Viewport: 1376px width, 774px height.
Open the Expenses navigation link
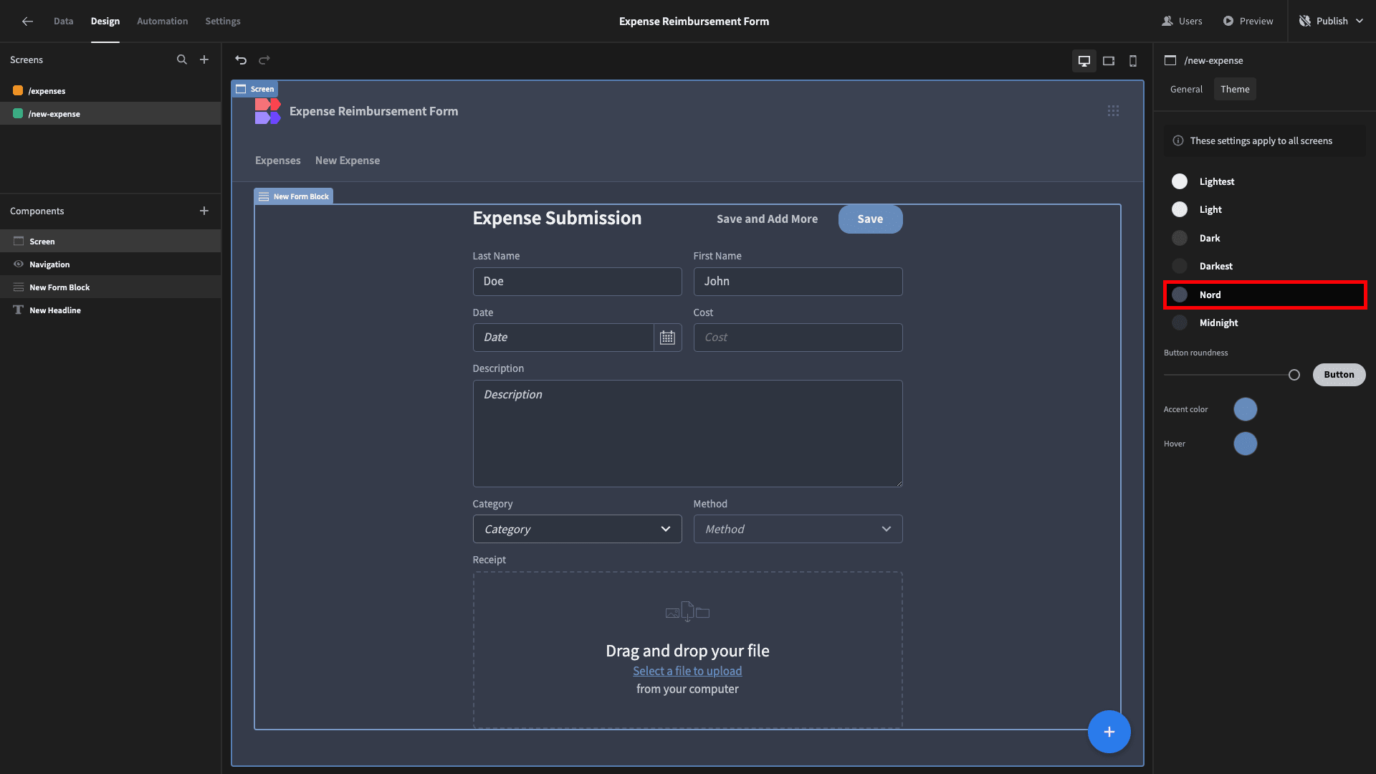(277, 161)
